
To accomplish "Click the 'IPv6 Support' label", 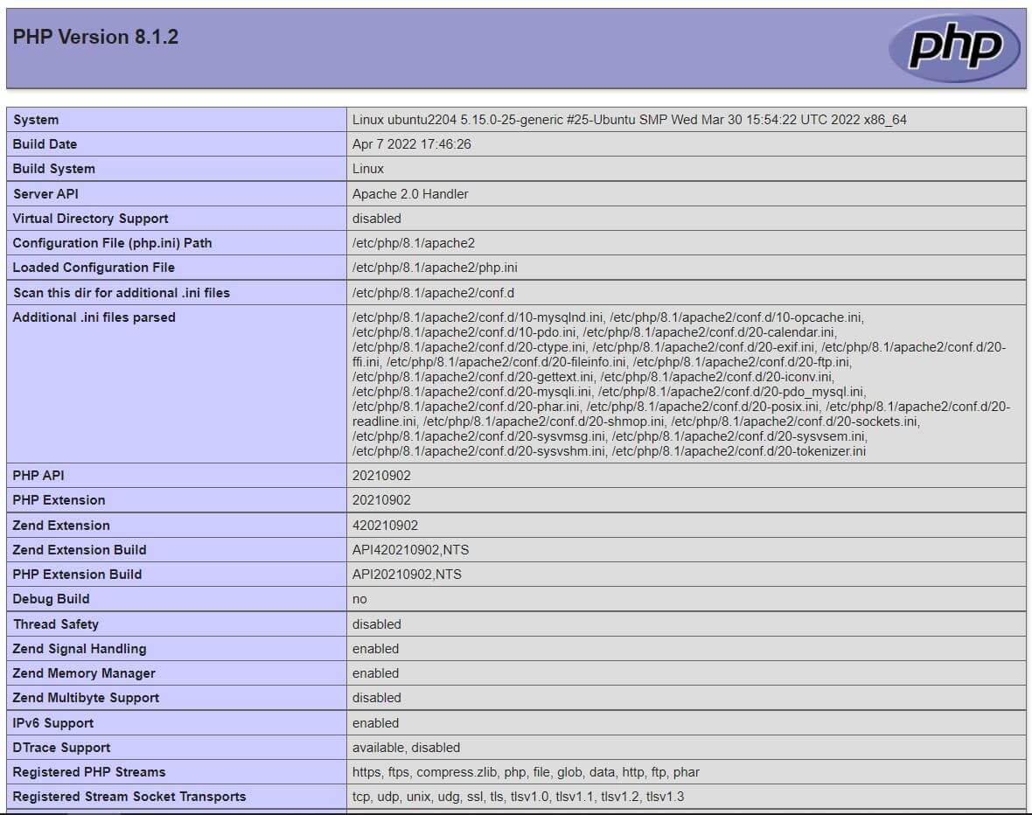I will pyautogui.click(x=52, y=723).
